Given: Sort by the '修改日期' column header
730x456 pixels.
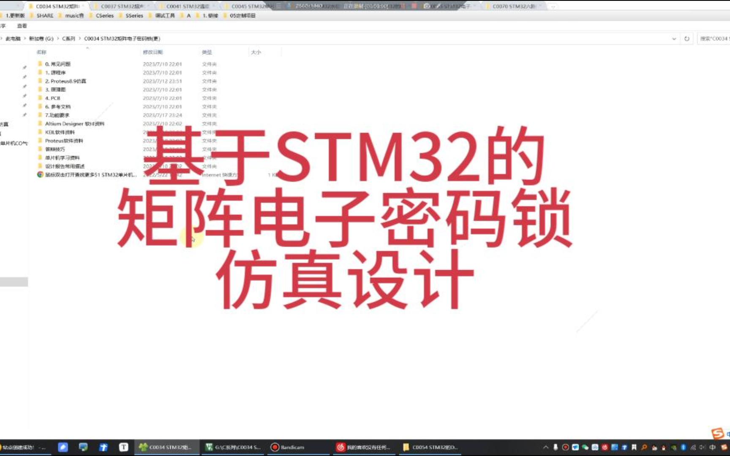Looking at the screenshot, I should click(153, 52).
